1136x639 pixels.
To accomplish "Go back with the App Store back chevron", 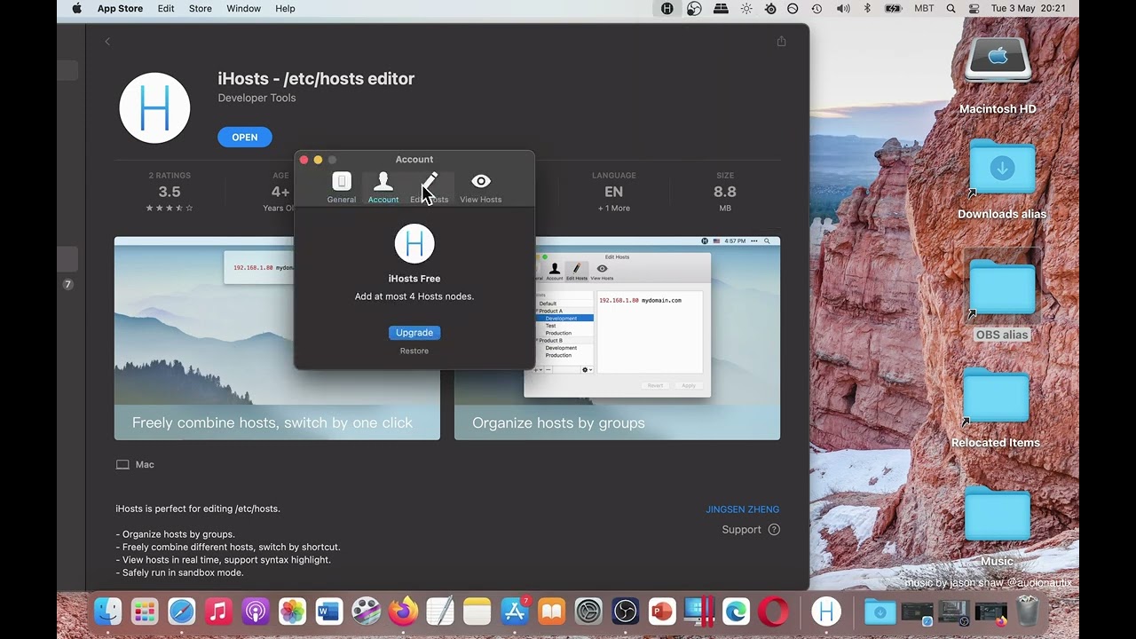I will tap(107, 42).
